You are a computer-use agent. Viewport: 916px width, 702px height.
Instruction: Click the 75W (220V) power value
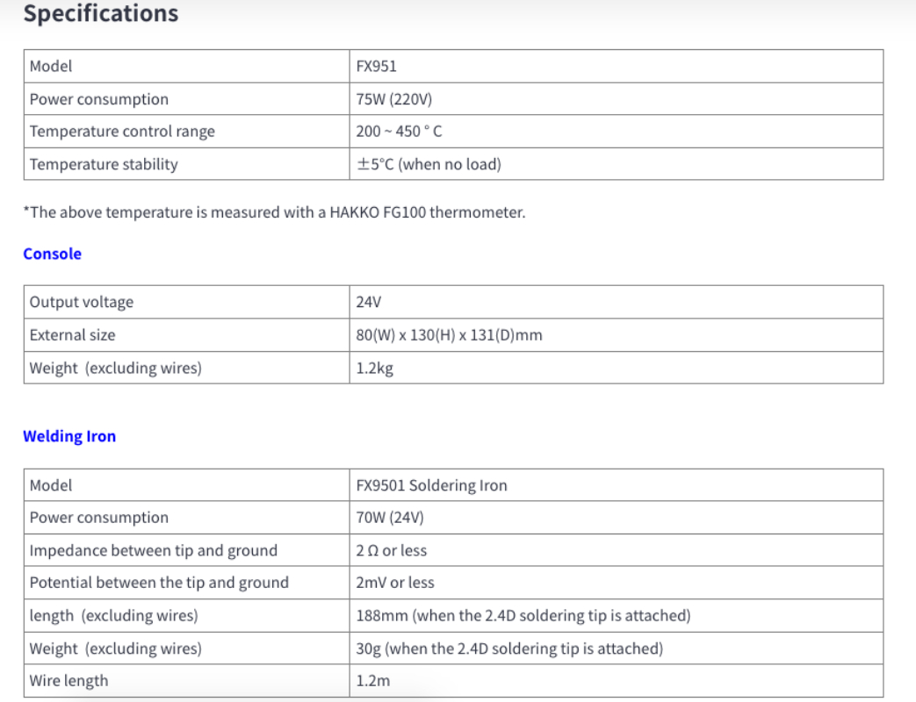[x=393, y=99]
